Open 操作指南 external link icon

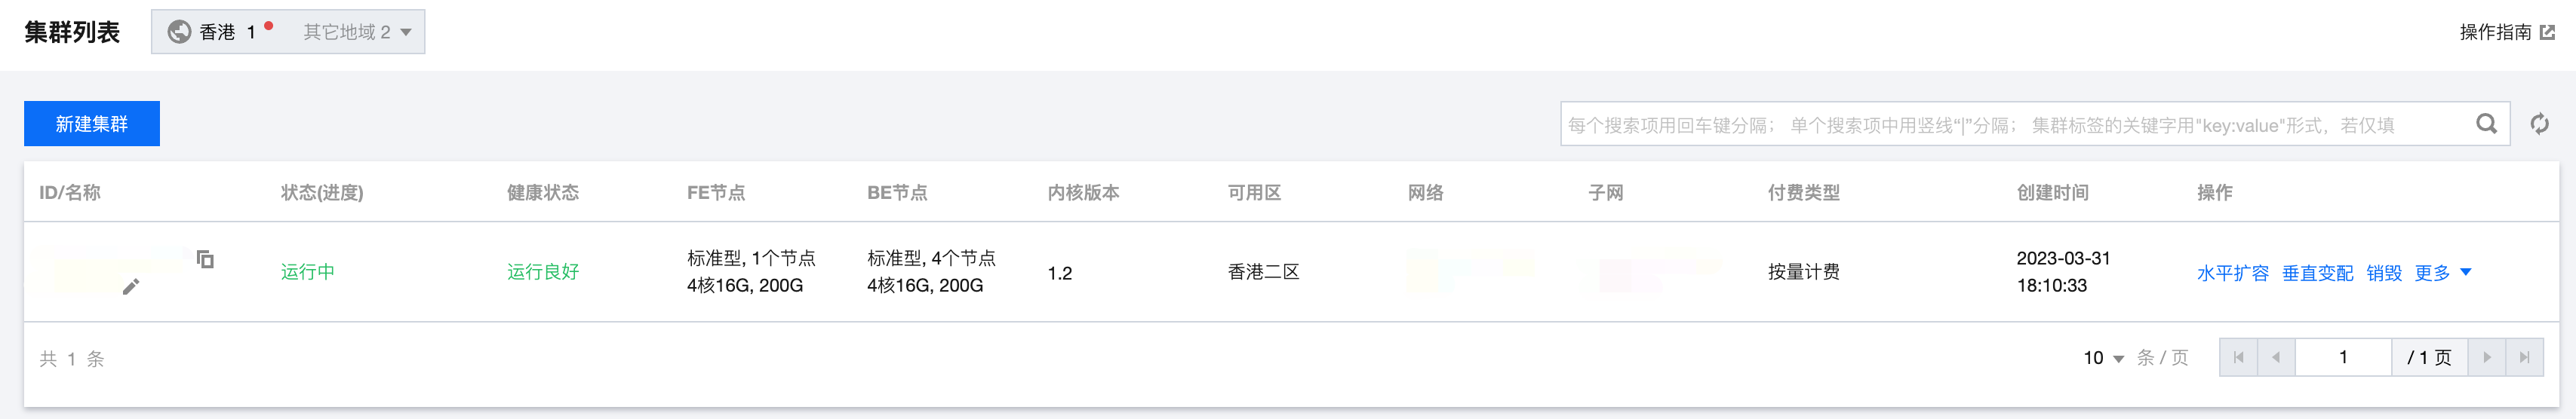2548,32
